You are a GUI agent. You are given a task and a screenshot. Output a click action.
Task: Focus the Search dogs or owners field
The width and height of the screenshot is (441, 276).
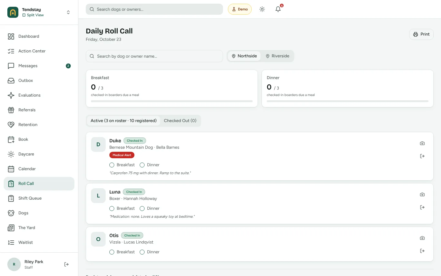[154, 9]
